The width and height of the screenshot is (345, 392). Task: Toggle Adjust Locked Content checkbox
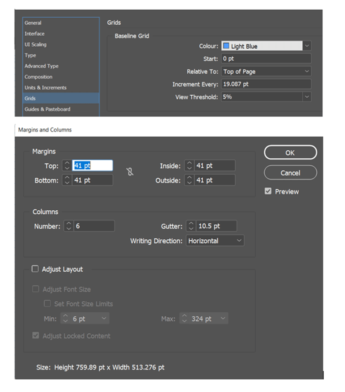36,336
